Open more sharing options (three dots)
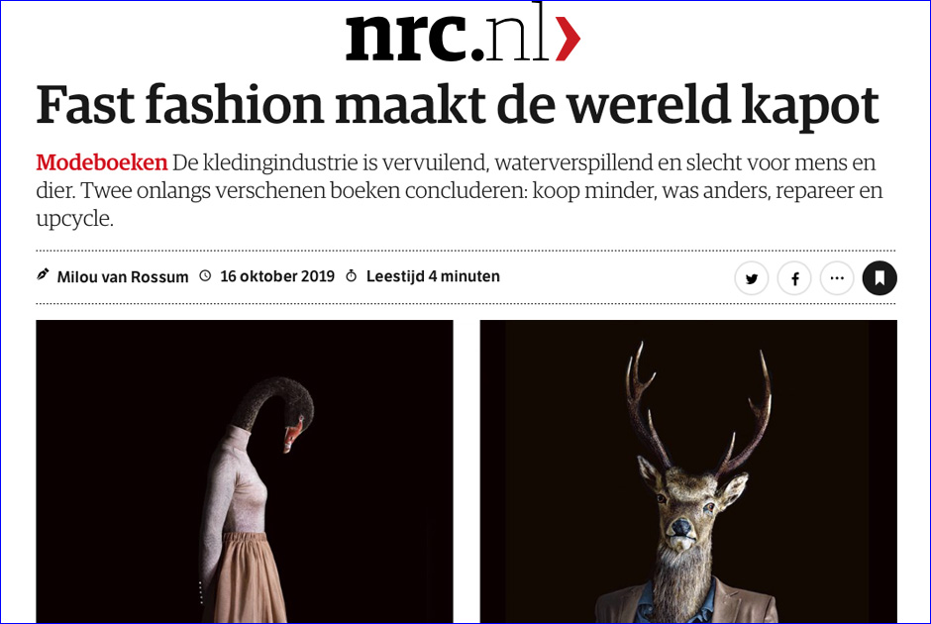 [x=837, y=278]
